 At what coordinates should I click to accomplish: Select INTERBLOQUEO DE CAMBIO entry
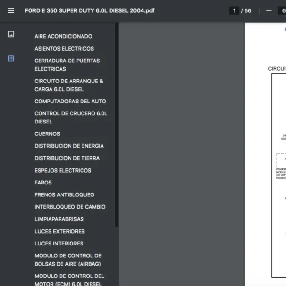coord(70,207)
